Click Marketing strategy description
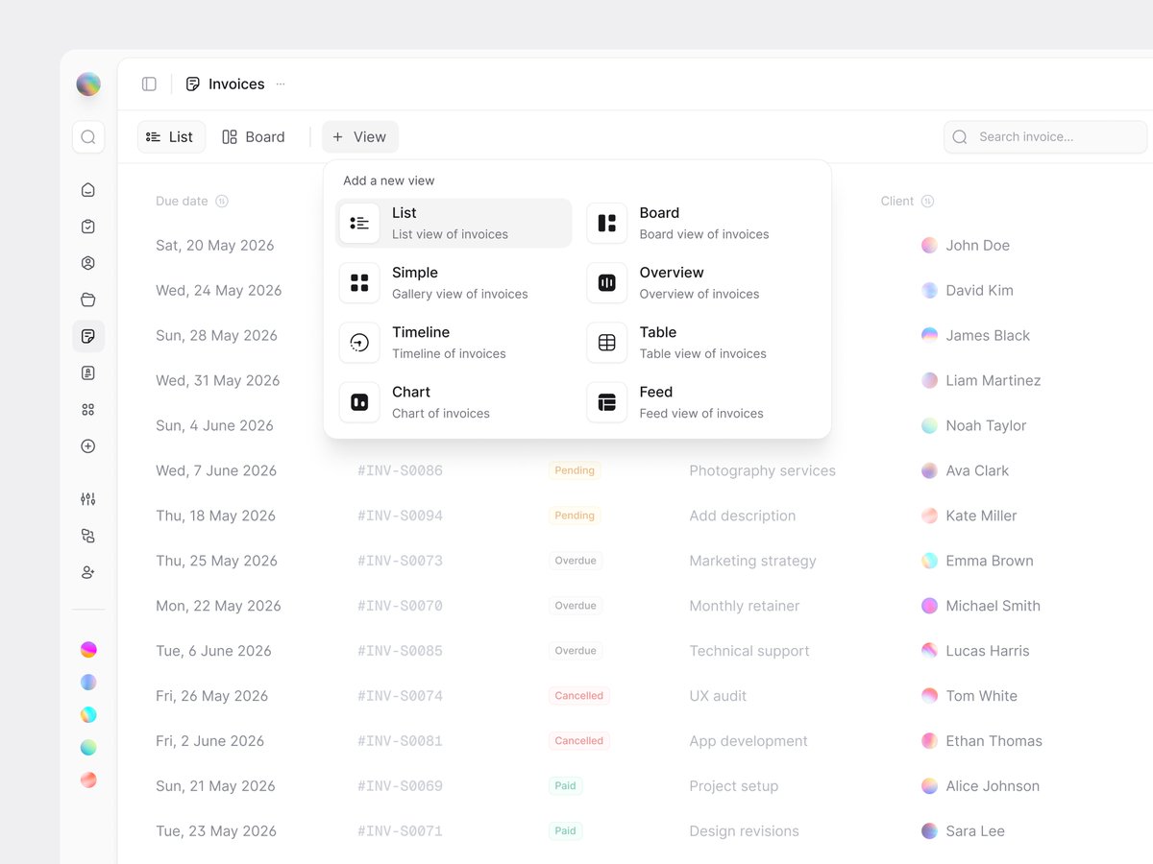The height and width of the screenshot is (864, 1153). tap(753, 562)
